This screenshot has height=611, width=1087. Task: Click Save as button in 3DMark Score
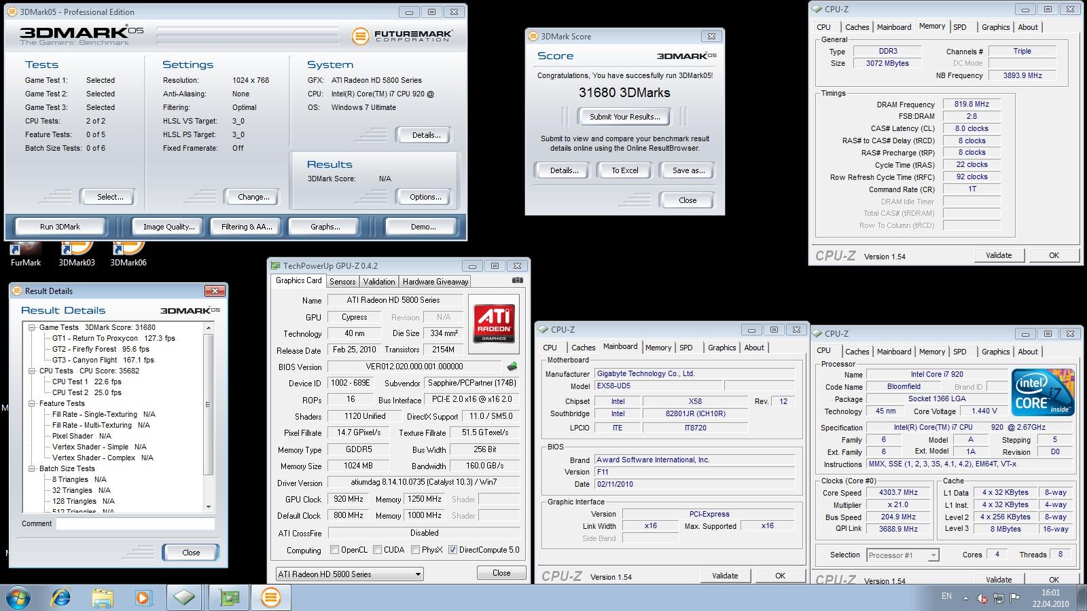pos(688,170)
